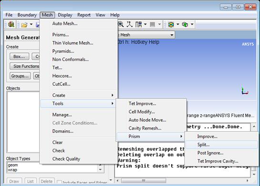Select Pyramids... menu entry

(x=78, y=51)
